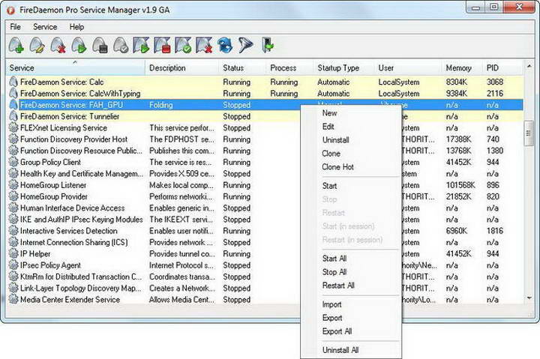Select the IKE and AuthIP IPsec Keying Modules row
Image resolution: width=540 pixels, height=359 pixels.
pos(265,220)
